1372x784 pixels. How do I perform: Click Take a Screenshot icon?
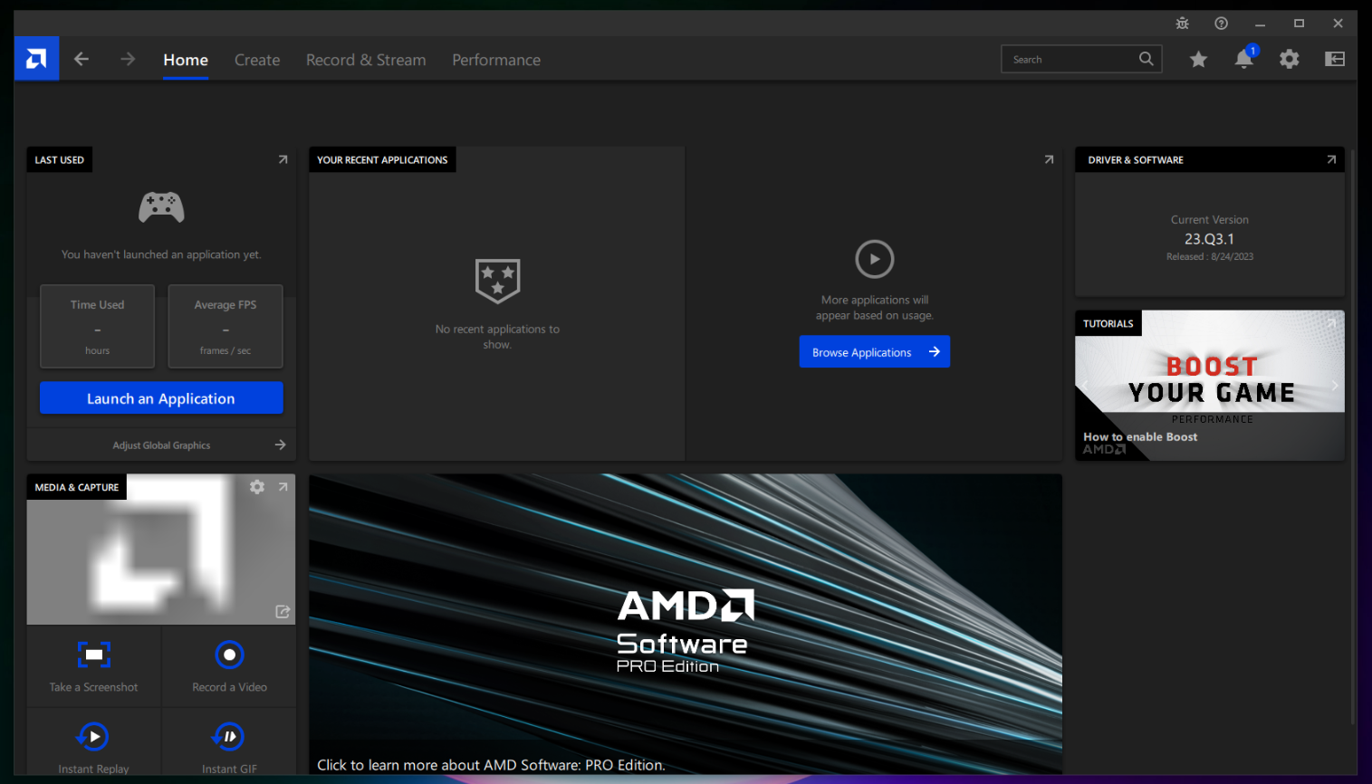pos(94,655)
